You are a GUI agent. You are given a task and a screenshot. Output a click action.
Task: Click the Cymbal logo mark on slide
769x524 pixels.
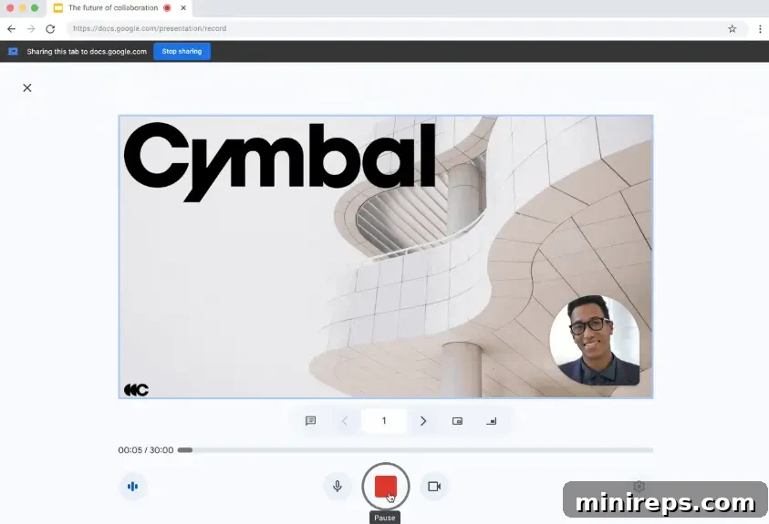click(136, 389)
